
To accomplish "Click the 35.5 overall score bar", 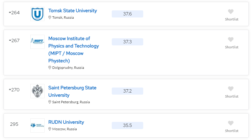I will tap(127, 125).
